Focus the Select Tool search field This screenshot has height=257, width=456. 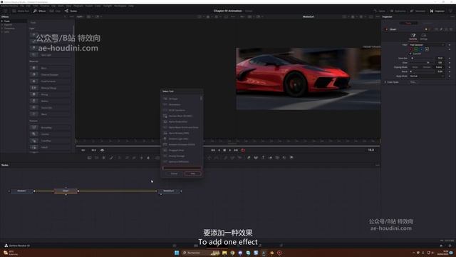(182, 168)
